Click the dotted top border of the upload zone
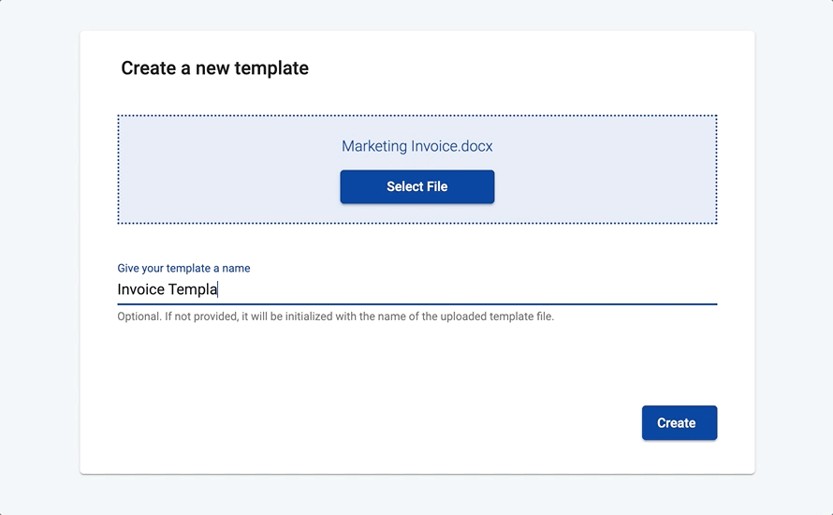Viewport: 833px width, 515px height. coord(417,115)
